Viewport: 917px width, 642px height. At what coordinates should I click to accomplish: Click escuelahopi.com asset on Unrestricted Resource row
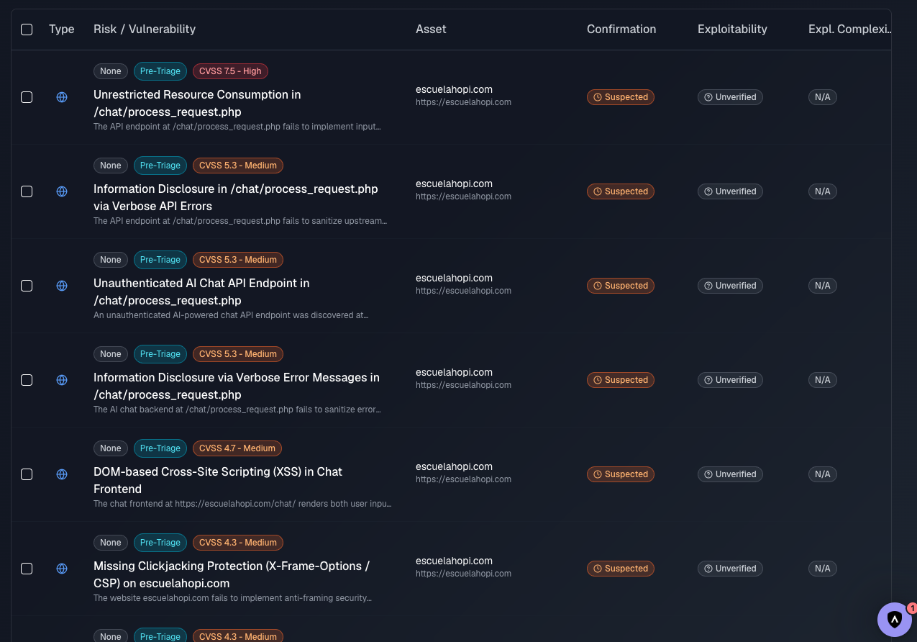point(454,89)
